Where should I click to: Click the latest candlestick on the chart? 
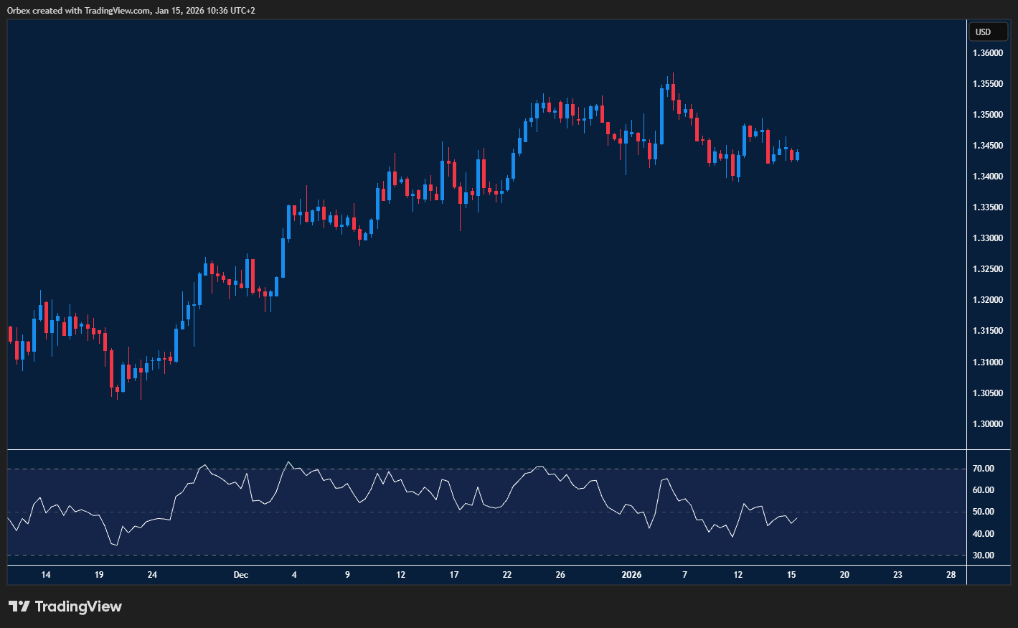796,156
